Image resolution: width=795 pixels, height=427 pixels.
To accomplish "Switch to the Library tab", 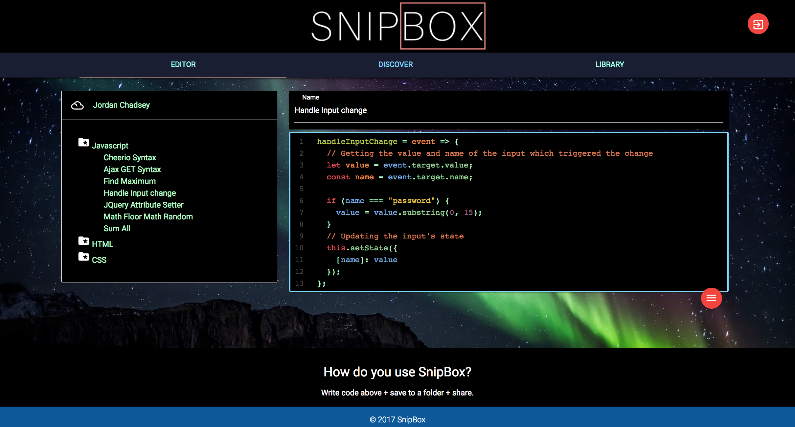I will click(610, 65).
